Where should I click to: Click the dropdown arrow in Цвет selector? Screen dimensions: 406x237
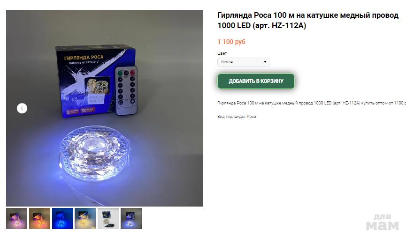click(x=265, y=62)
